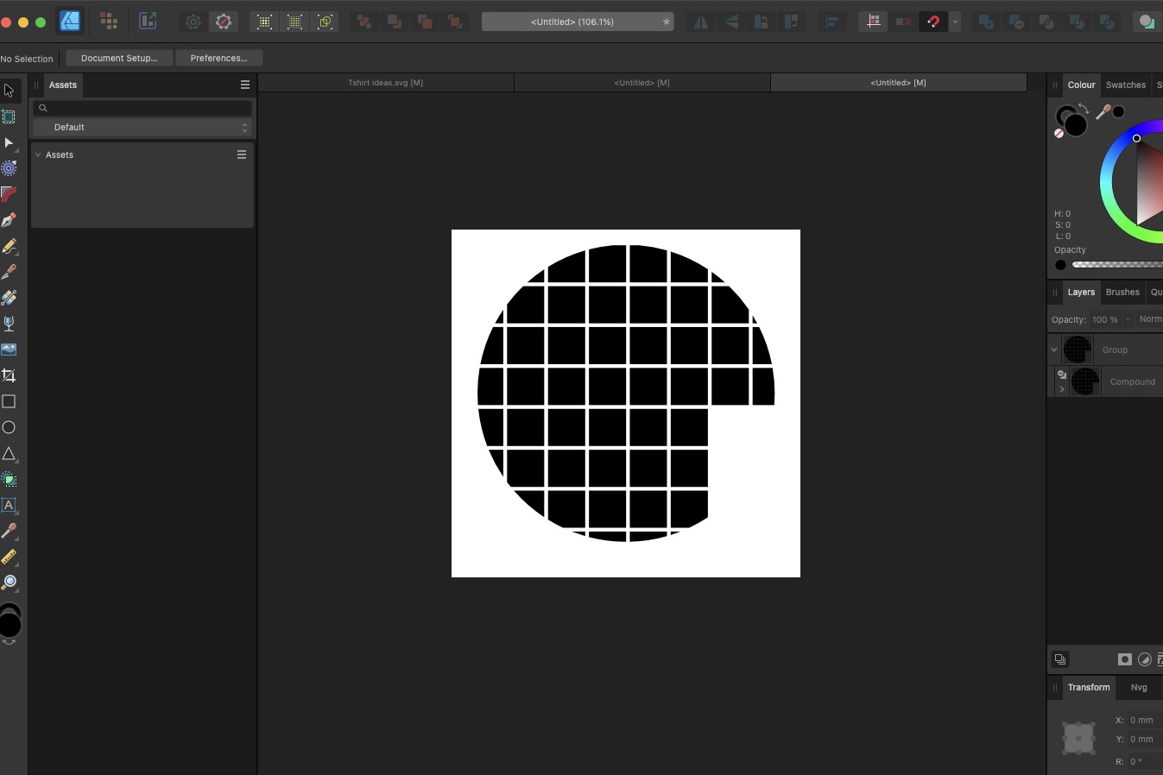Select the Move tool
Screen dimensions: 1163x775
coord(9,91)
